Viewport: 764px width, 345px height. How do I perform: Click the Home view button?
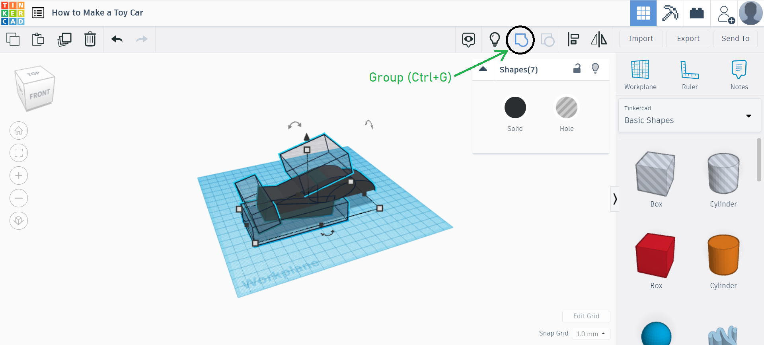click(x=19, y=131)
